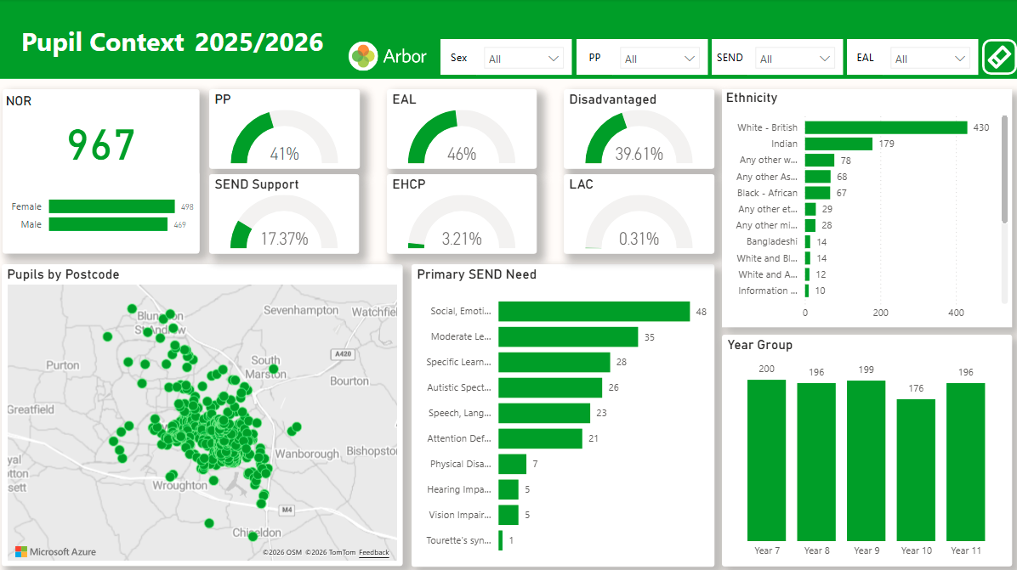Click the Black - African ethnicity bar

[818, 193]
